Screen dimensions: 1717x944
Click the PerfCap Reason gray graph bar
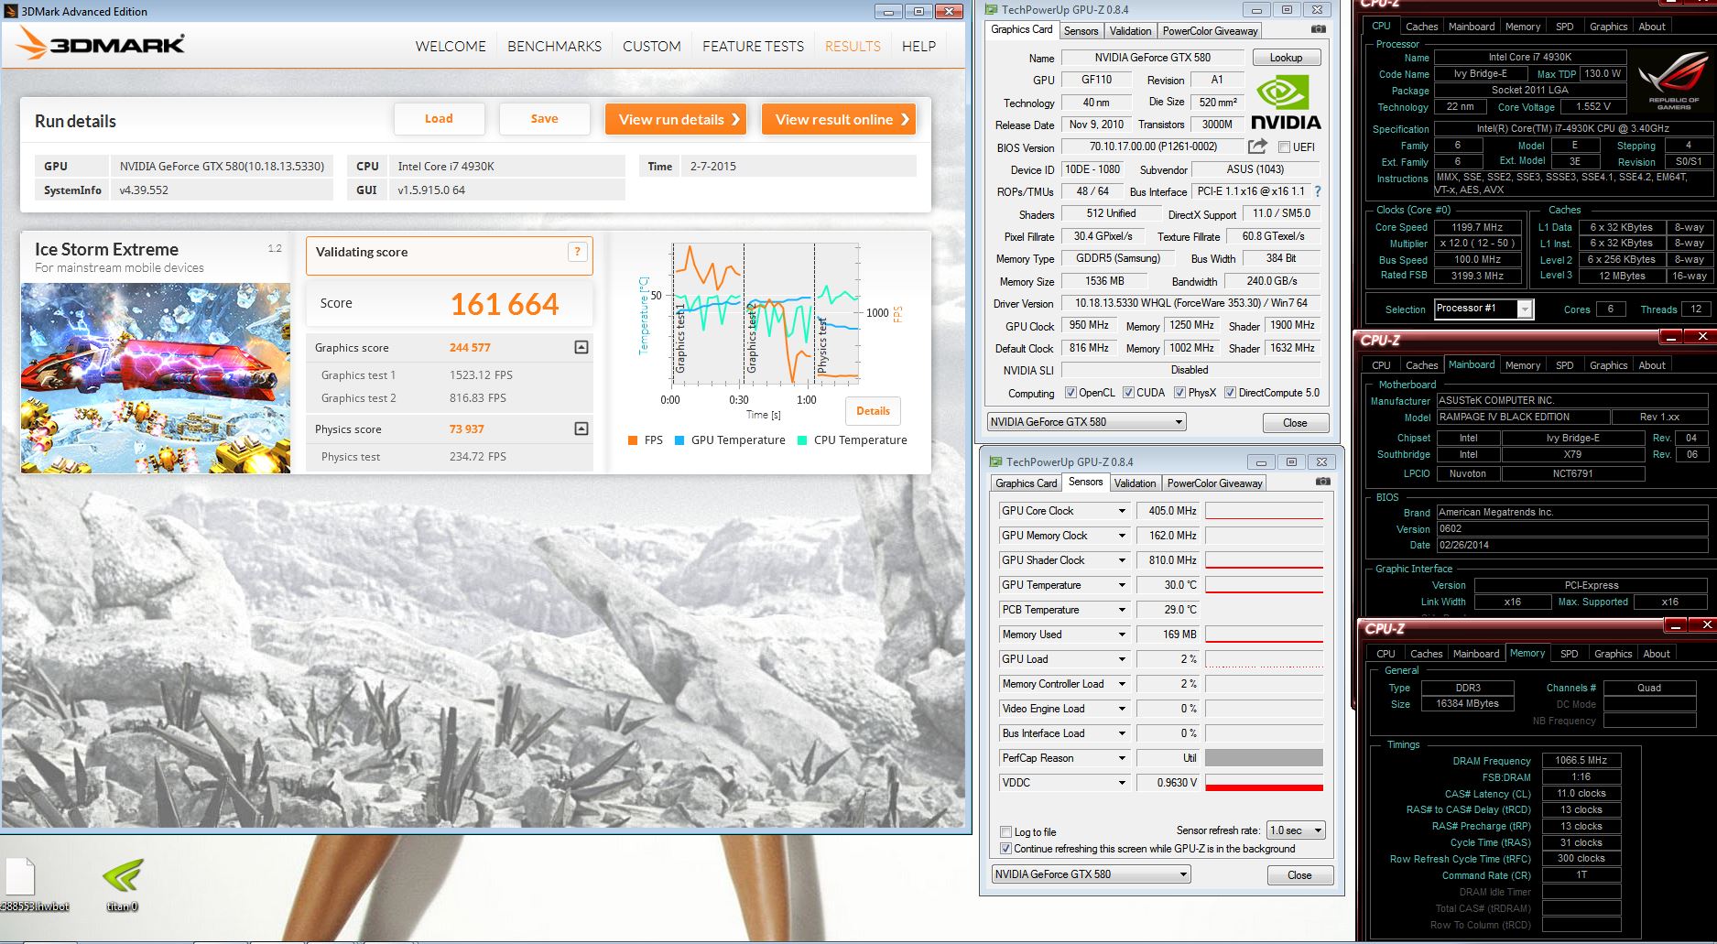[x=1264, y=758]
